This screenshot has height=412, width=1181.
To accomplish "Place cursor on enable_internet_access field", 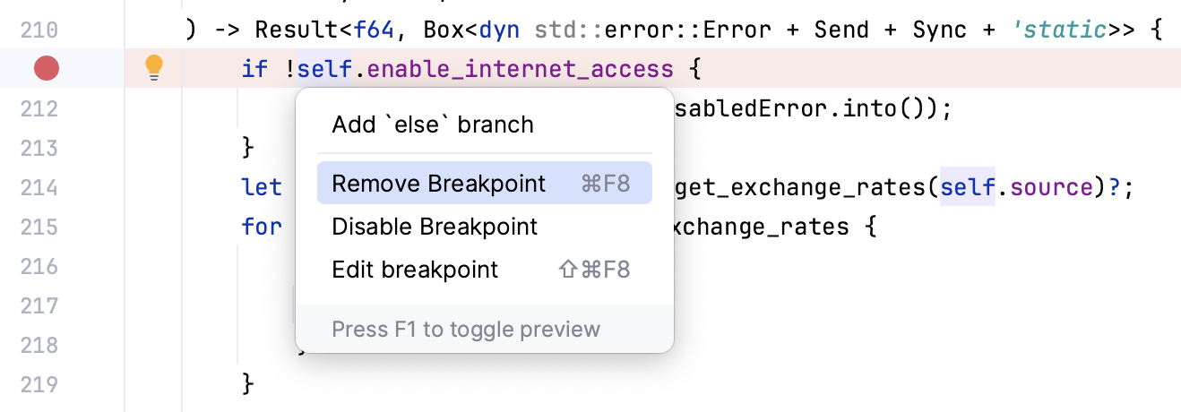I will [521, 68].
